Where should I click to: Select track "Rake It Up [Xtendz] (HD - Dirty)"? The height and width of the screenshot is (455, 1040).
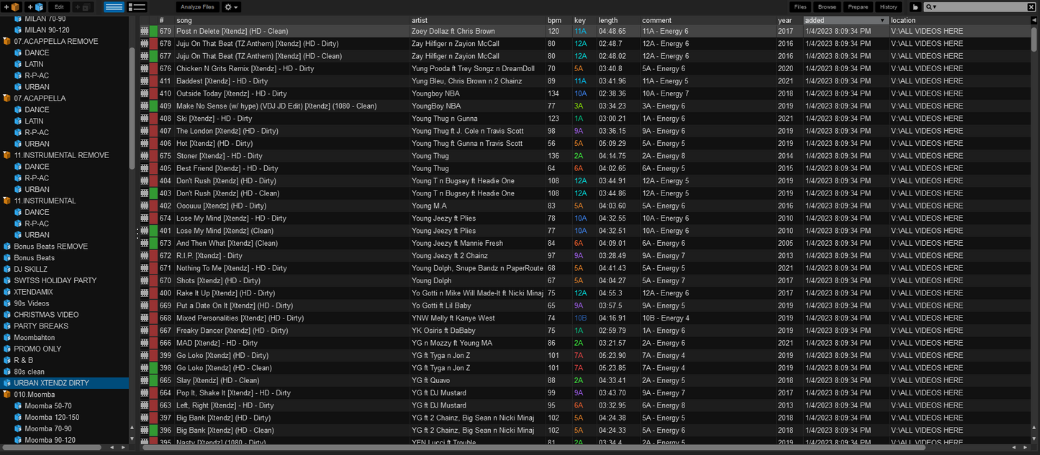[x=225, y=293]
